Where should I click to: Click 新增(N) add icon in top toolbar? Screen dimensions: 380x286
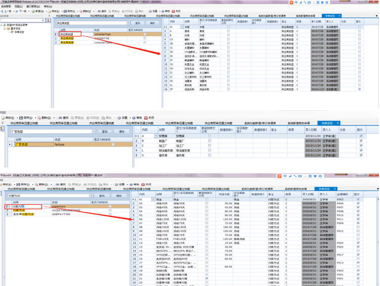click(33, 11)
